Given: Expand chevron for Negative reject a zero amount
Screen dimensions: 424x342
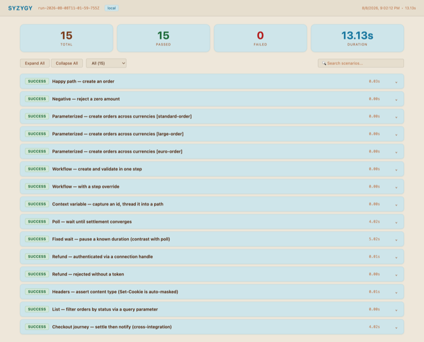Looking at the screenshot, I should (396, 100).
